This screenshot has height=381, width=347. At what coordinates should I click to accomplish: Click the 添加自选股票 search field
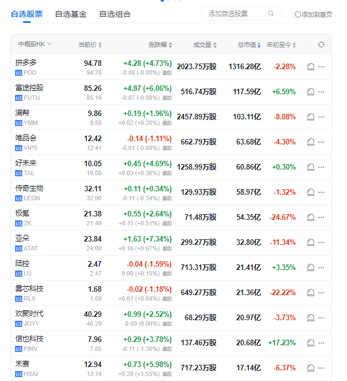241,14
